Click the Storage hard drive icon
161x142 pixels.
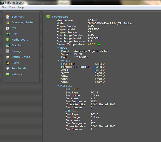point(8,51)
